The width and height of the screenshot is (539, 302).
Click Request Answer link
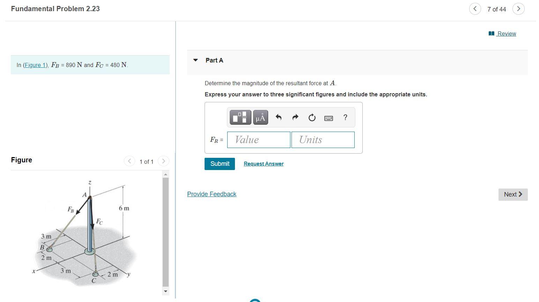(264, 164)
